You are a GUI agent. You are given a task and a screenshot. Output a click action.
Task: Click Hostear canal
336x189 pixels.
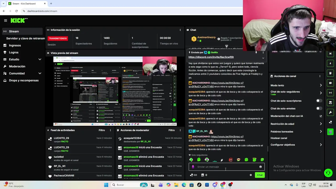click(x=279, y=138)
